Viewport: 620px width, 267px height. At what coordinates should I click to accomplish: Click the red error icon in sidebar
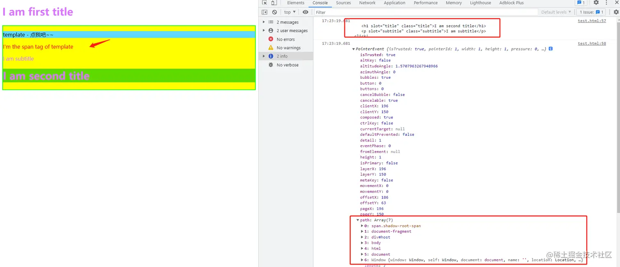(271, 39)
